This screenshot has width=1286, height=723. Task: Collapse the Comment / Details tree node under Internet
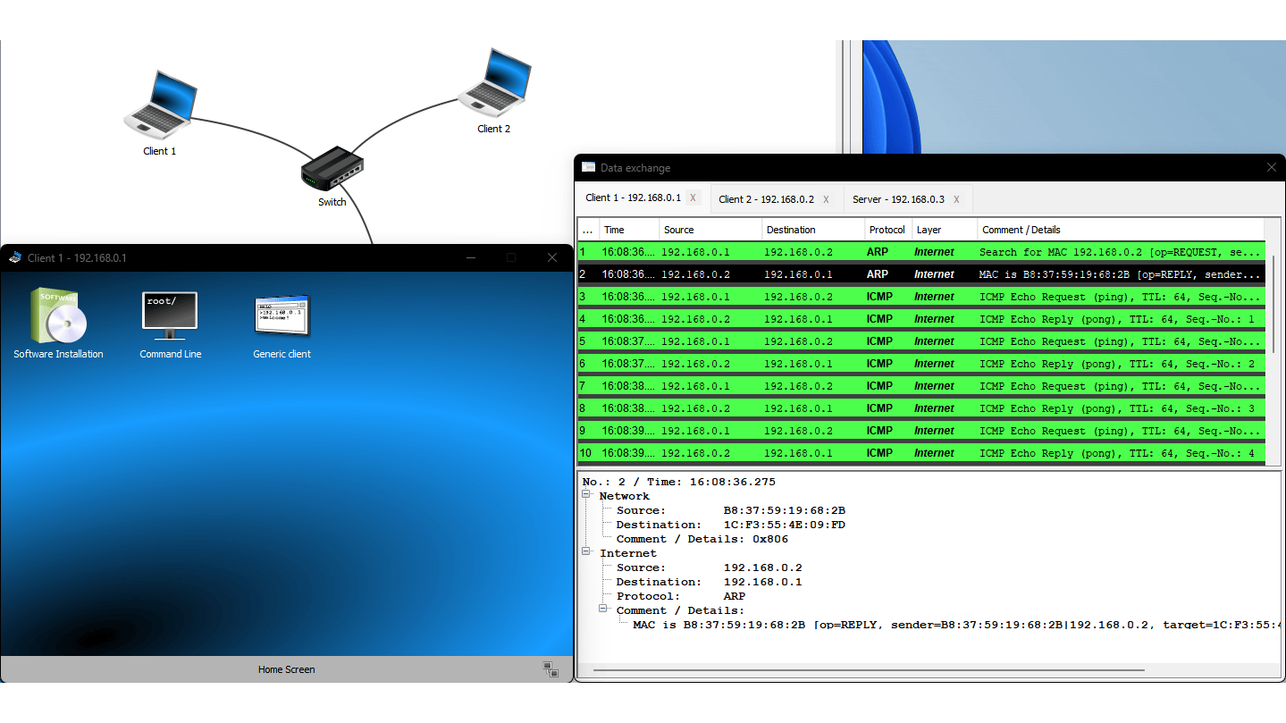(x=604, y=610)
